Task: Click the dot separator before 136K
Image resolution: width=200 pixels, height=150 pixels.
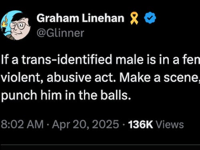Action: [124, 125]
